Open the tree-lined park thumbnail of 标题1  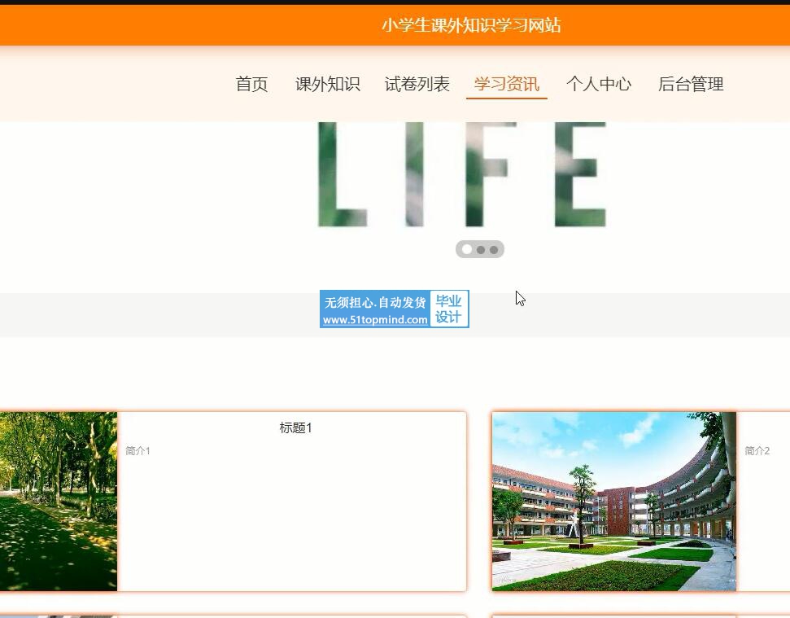59,501
